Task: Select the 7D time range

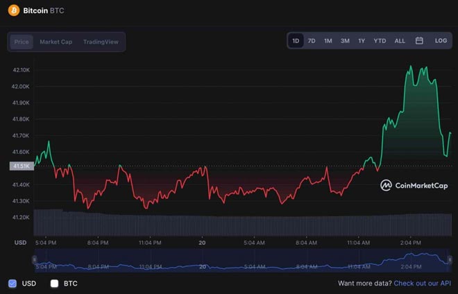Action: pos(312,41)
